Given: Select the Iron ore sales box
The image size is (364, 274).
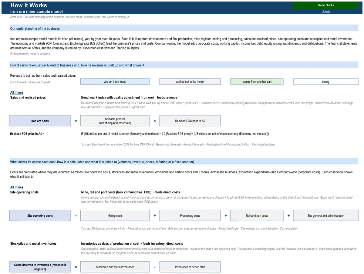Looking at the screenshot, I should pos(40,121).
